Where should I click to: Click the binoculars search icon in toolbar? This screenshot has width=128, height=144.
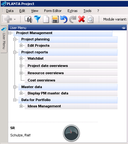pos(29,19)
